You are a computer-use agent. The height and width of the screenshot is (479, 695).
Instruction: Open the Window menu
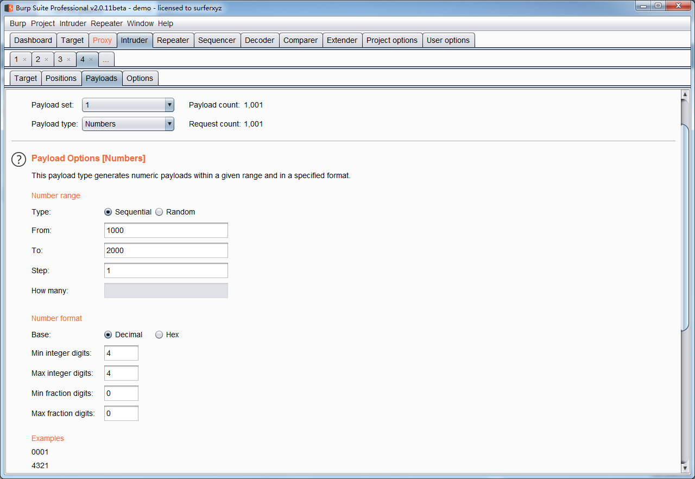coord(140,23)
